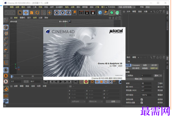Open the 文件 menu in menu bar
176x121 pixels.
tap(6, 7)
